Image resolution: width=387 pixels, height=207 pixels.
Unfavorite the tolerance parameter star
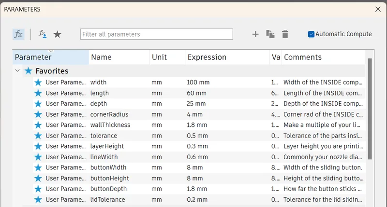pos(38,136)
